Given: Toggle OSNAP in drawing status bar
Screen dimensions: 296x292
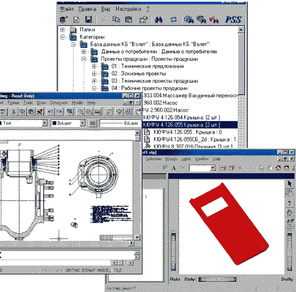Looking at the screenshot, I should coord(89,270).
